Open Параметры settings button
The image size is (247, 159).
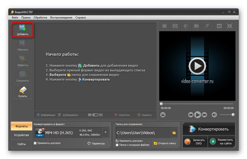point(96,143)
